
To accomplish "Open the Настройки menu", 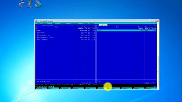I will pos(75,23).
